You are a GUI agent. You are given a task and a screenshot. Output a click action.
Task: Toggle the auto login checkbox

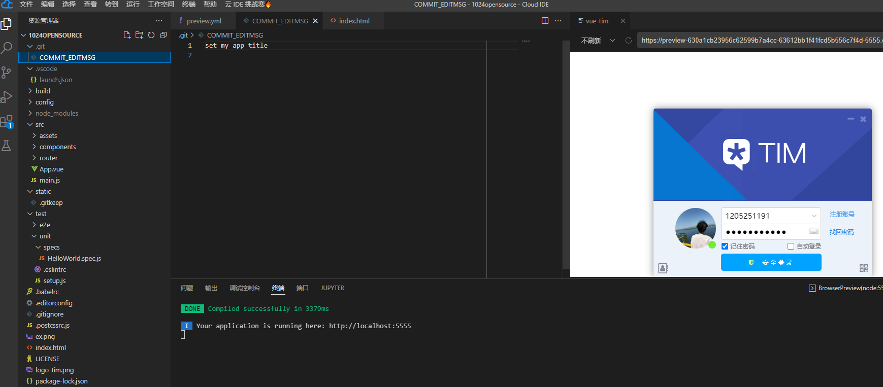(791, 246)
